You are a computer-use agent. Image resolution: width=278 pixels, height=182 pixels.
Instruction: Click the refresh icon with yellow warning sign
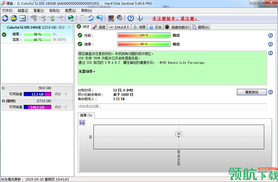coord(14,18)
